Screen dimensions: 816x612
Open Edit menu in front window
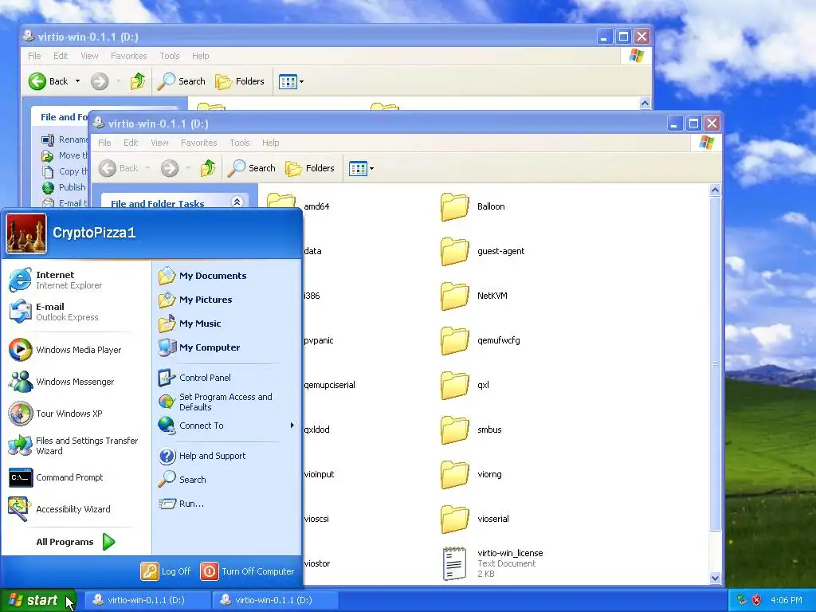point(131,143)
